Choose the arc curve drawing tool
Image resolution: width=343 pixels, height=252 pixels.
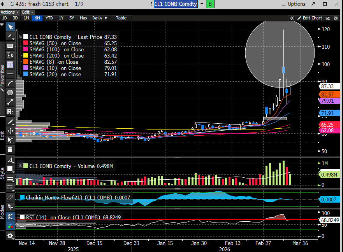10,83
